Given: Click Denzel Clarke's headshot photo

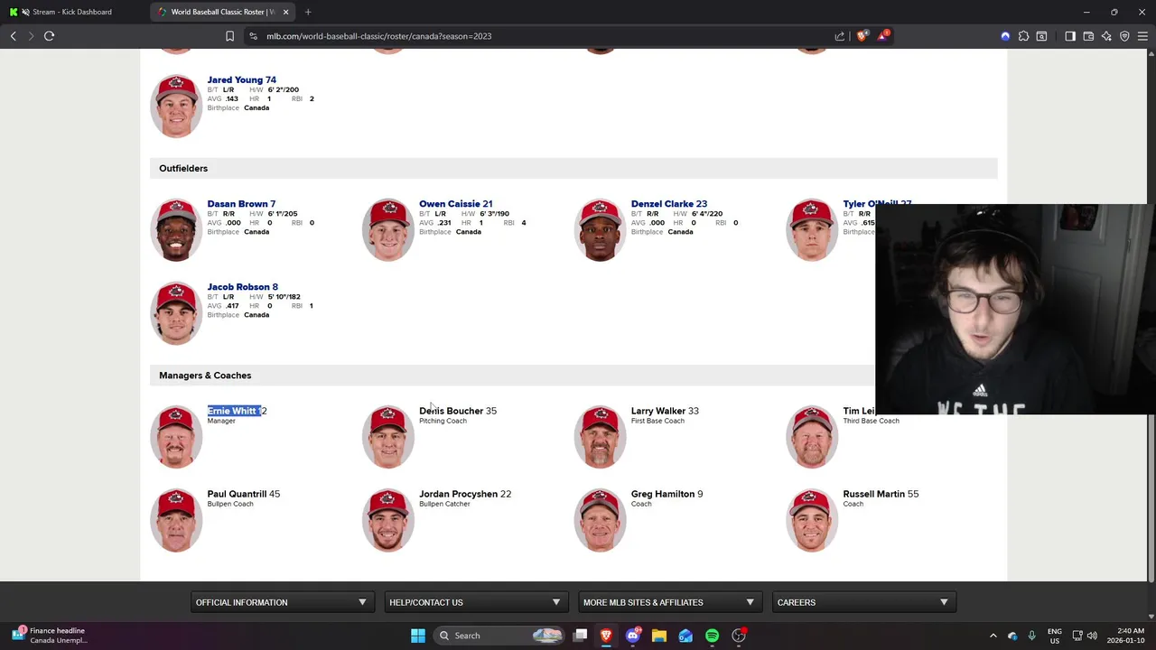Looking at the screenshot, I should 600,230.
